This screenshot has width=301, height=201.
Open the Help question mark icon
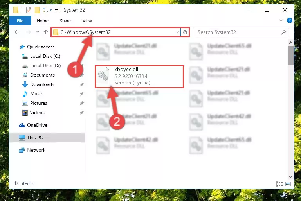pos(290,20)
